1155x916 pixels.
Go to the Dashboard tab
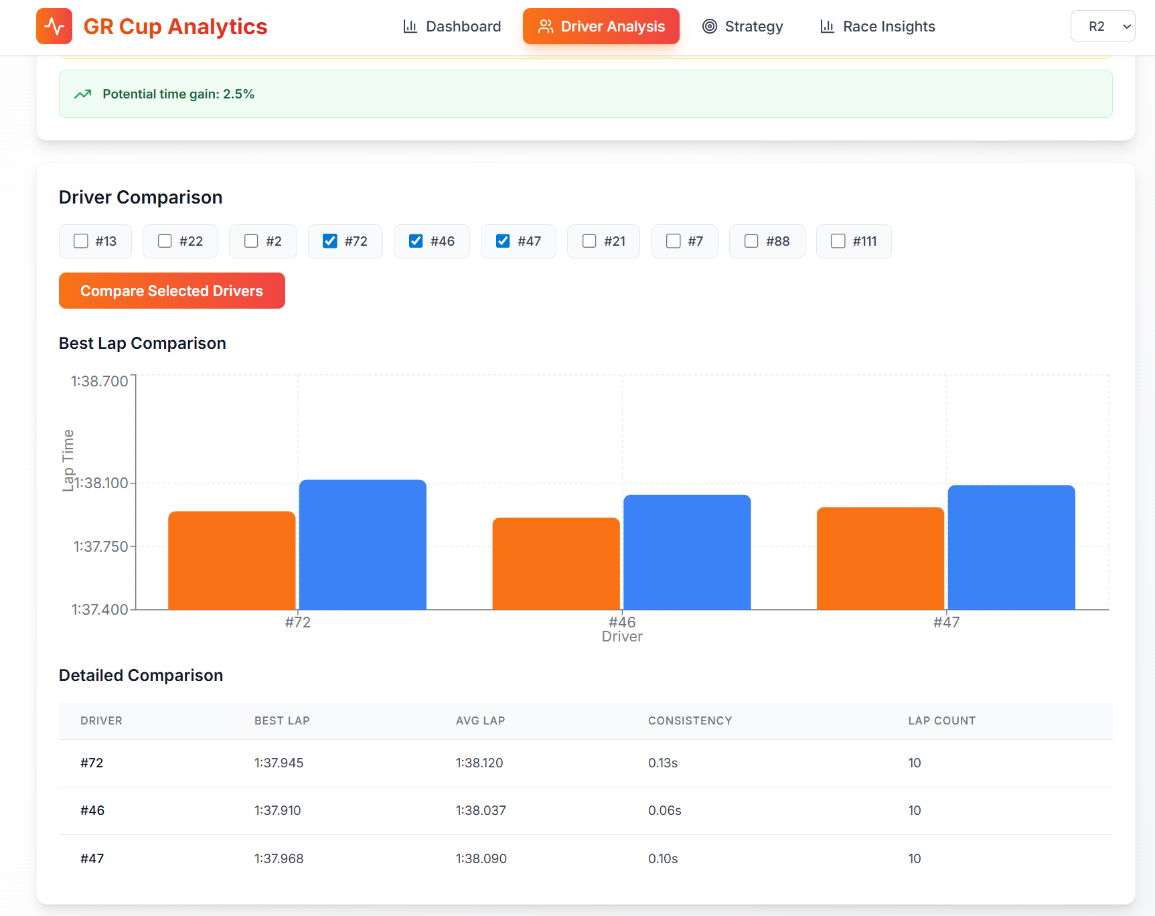451,26
